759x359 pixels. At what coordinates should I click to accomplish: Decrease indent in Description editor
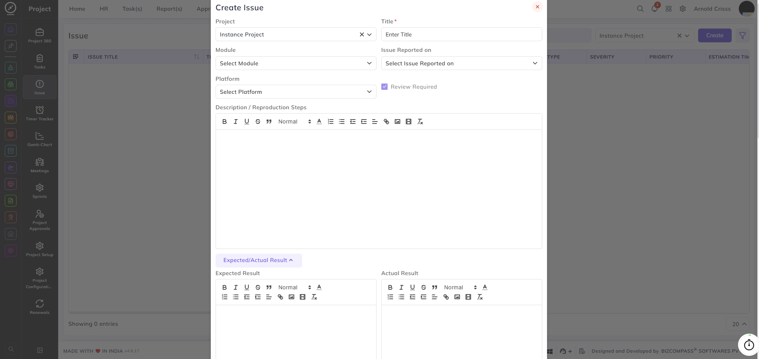click(x=353, y=122)
